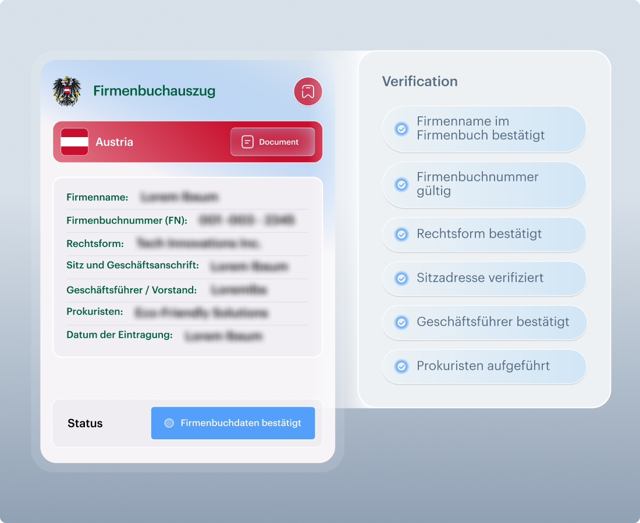The image size is (640, 523).
Task: Click the circle icon in status button
Action: [x=169, y=423]
